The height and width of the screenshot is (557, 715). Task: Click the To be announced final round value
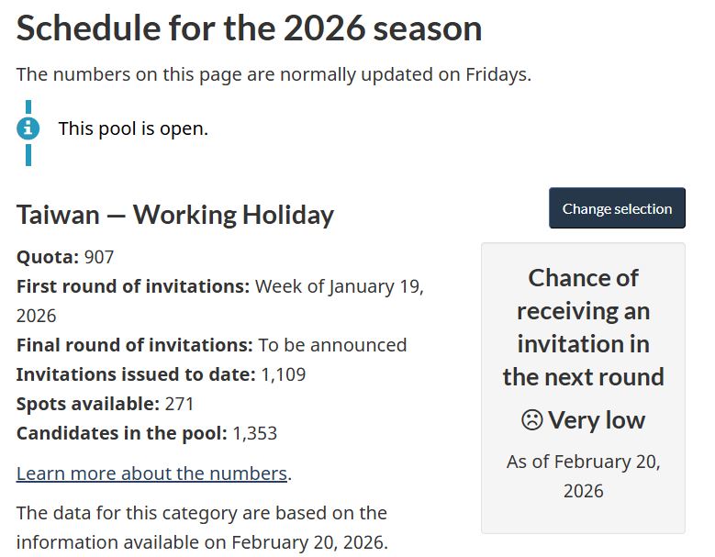pyautogui.click(x=332, y=345)
